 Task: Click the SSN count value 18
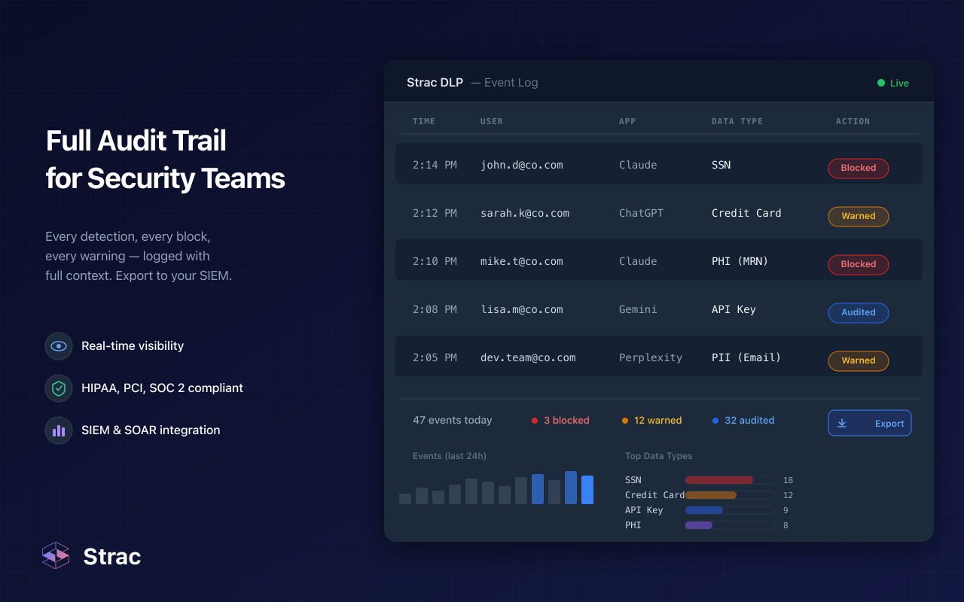[x=788, y=480]
